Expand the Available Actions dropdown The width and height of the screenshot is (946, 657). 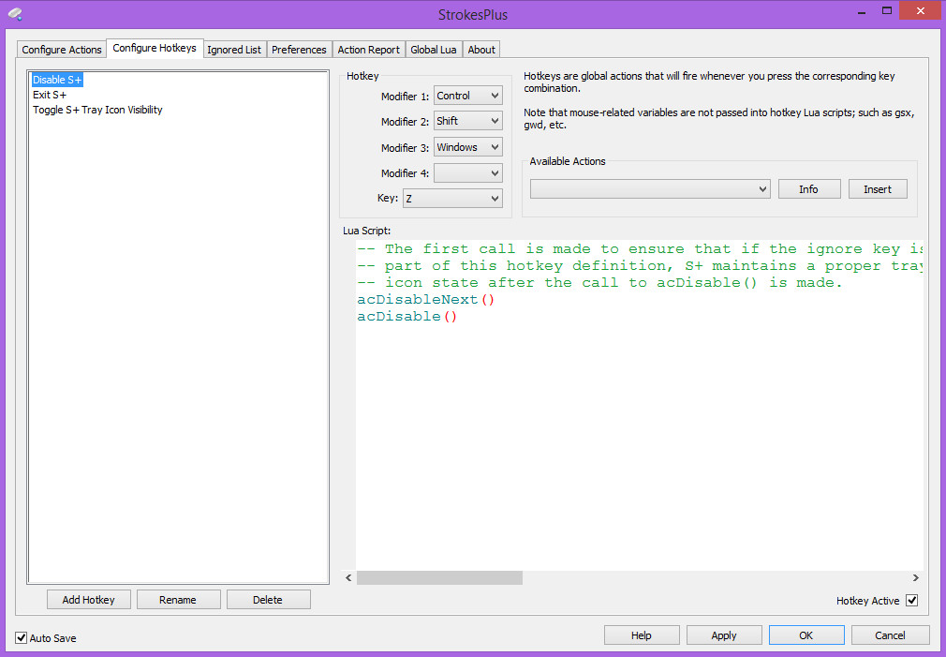click(x=650, y=189)
